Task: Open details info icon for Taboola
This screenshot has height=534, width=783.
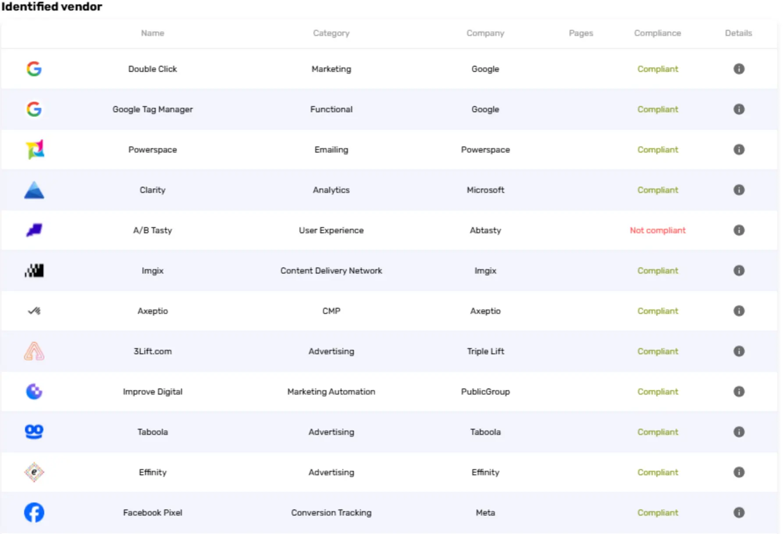Action: [x=739, y=432]
